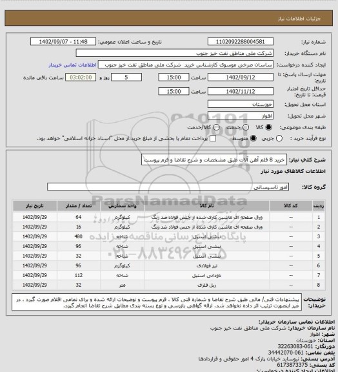
Task: Click quantity 64 in row 1
Action: point(79,217)
